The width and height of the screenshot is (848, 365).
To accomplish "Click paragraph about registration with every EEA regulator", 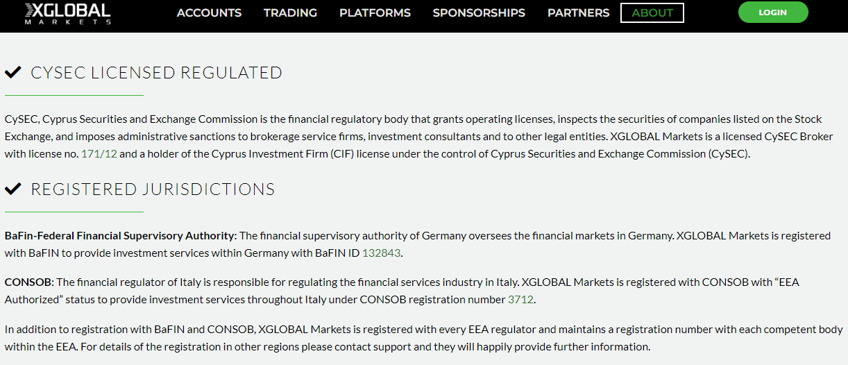I will (423, 338).
